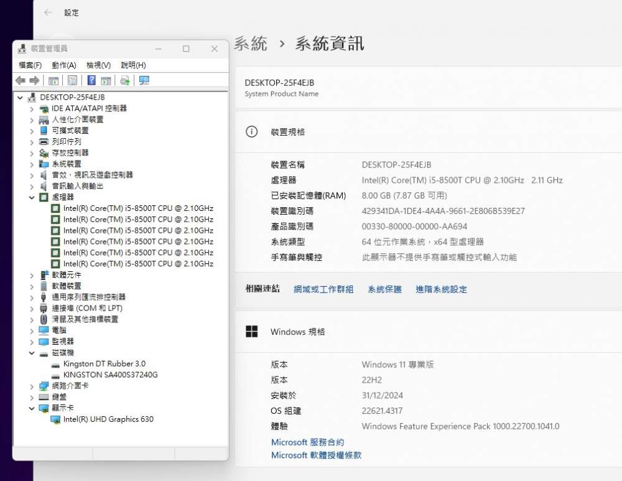Screen dimensions: 622x481
Task: Collapse the 處理器 category
Action: tap(32, 197)
